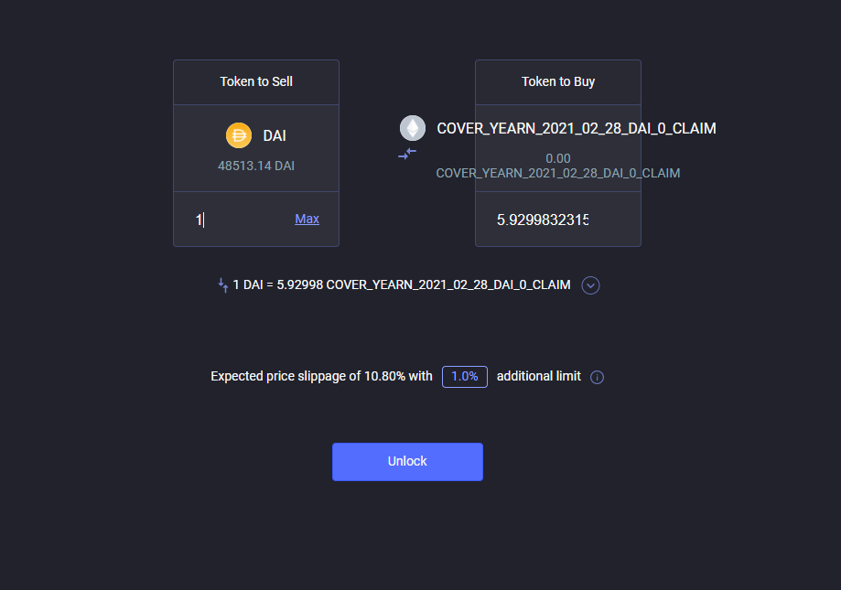Click the Token to Buy header

click(x=558, y=81)
